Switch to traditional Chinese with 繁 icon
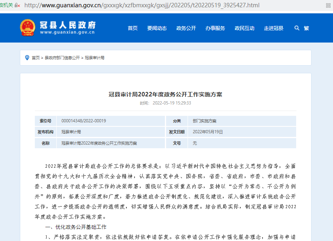The image size is (333, 241). pos(306,28)
